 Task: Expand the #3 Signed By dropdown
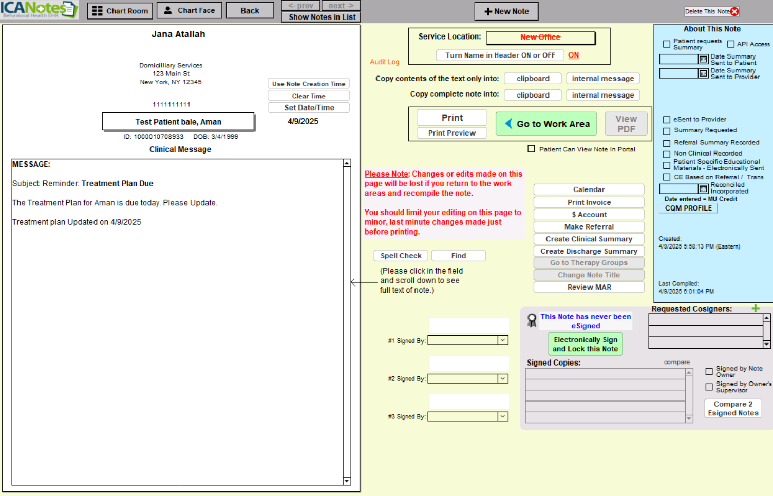tap(503, 416)
